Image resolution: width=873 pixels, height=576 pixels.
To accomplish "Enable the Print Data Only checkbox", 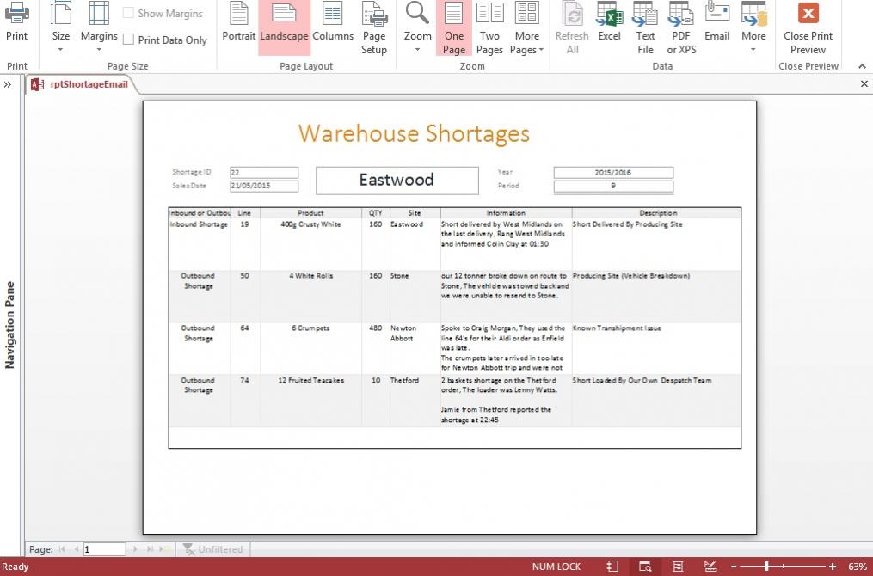I will click(128, 40).
